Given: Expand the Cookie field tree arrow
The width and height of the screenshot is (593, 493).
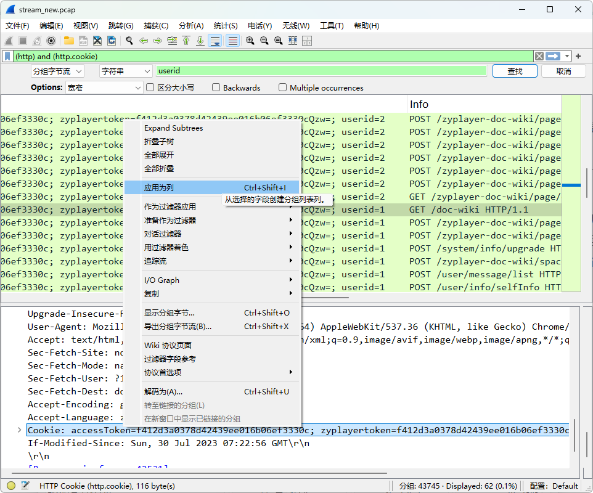Looking at the screenshot, I should click(x=19, y=430).
